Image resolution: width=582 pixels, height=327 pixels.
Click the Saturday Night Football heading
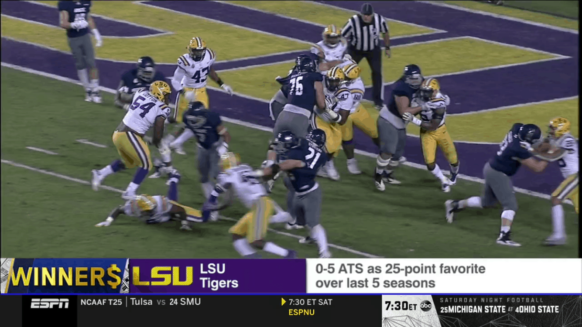point(492,300)
